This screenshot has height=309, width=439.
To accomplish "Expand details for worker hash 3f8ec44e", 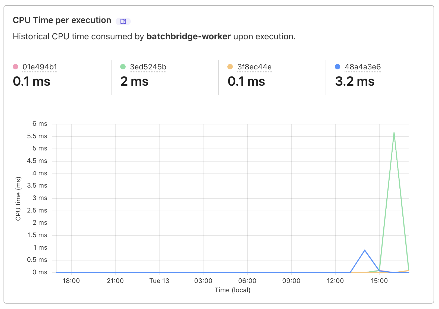I will point(254,67).
